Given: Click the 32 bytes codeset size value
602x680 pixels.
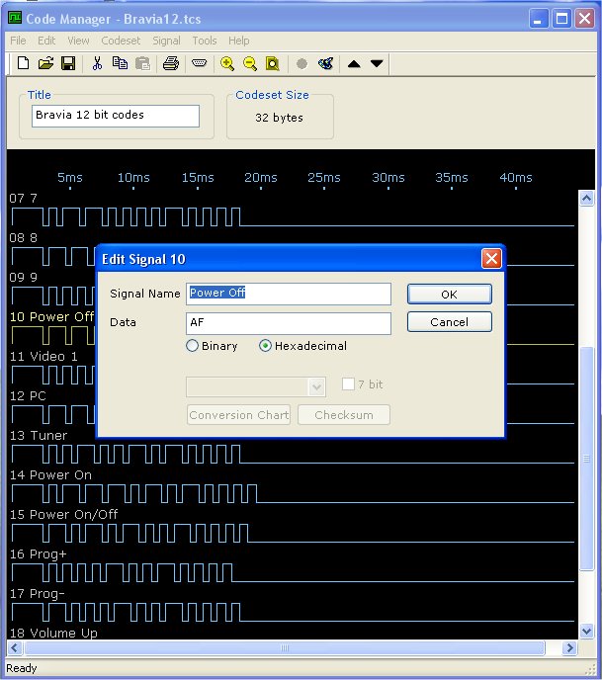Looking at the screenshot, I should point(279,118).
